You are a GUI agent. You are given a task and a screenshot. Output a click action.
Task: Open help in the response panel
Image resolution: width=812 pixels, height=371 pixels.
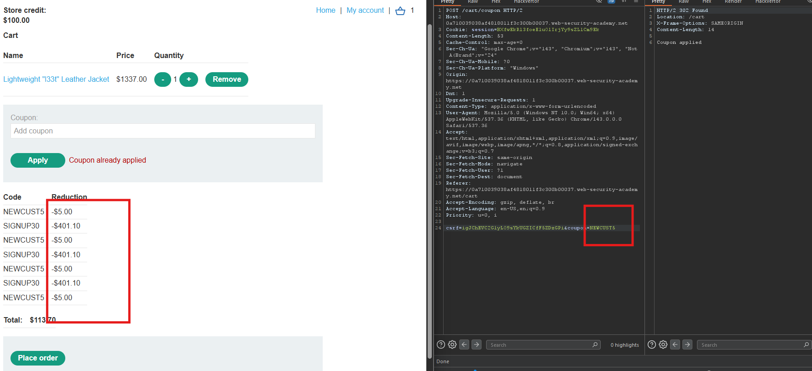coord(652,344)
